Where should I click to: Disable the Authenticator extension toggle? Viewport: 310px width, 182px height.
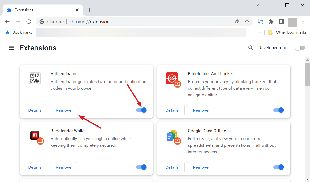141,110
